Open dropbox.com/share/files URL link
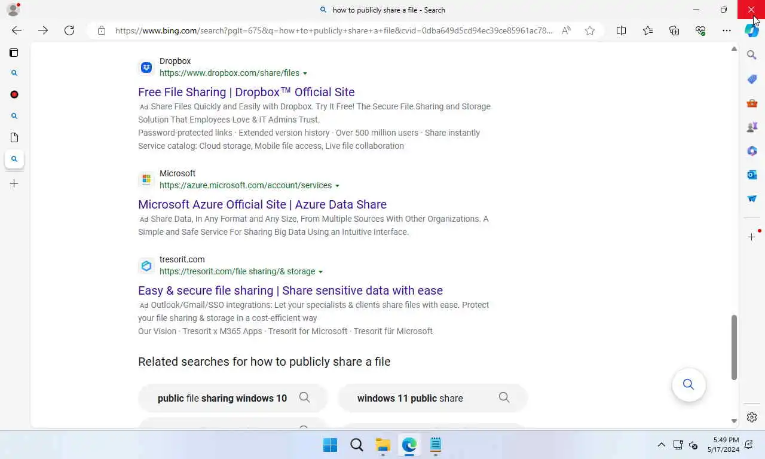Screen dimensions: 765x459 click(x=229, y=73)
